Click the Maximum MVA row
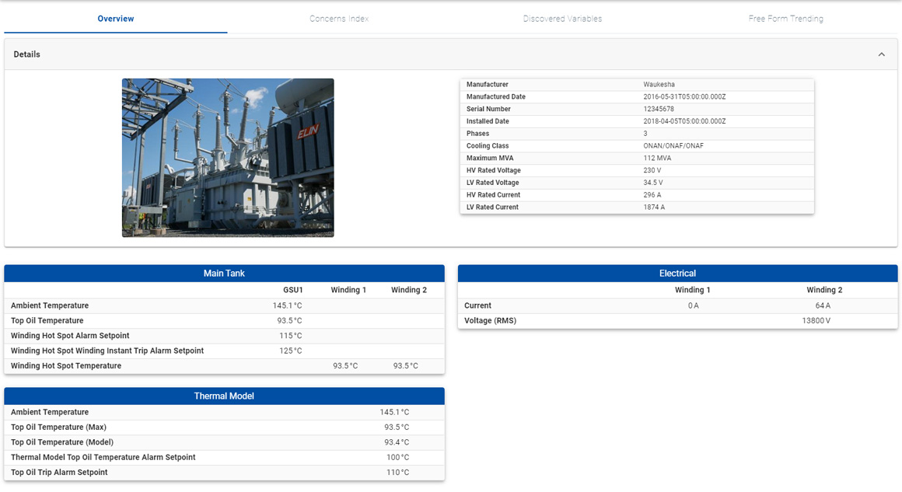Screen dimensions: 902x492 637,158
